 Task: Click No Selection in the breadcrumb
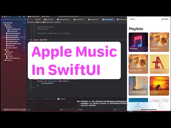tap(58, 22)
